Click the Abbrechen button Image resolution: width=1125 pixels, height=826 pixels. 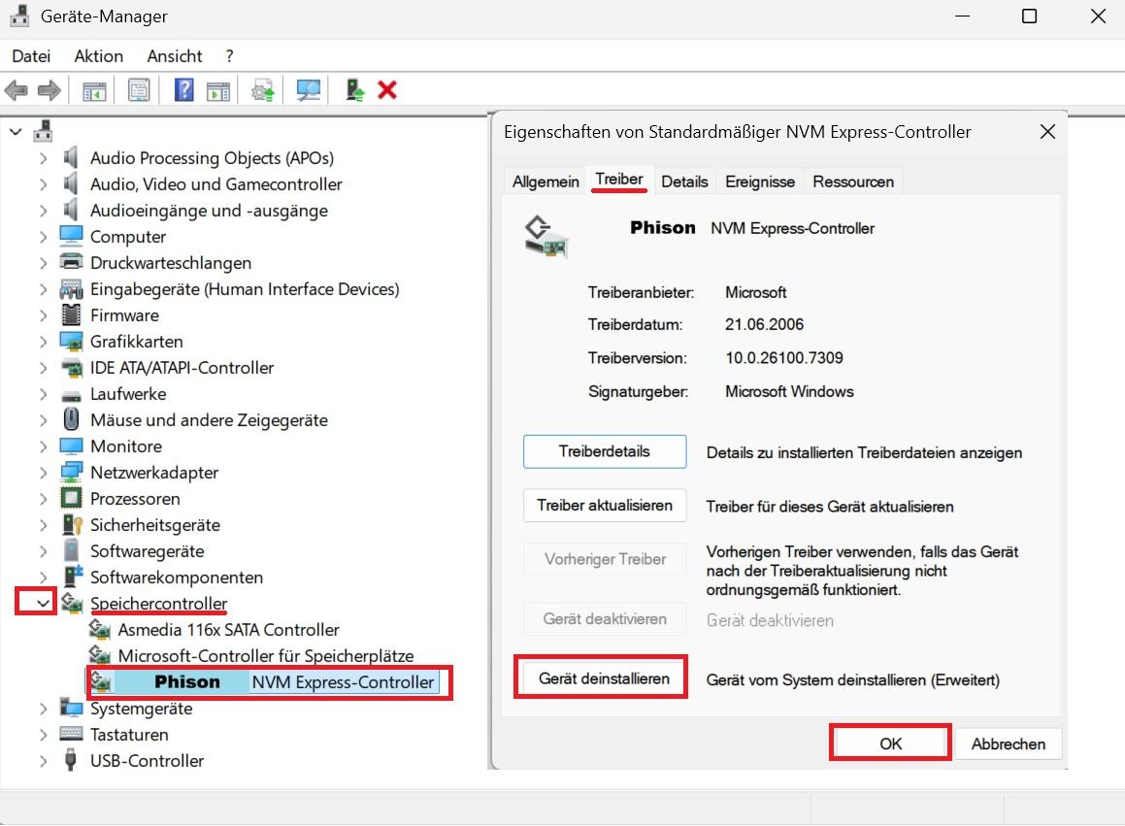tap(1009, 743)
